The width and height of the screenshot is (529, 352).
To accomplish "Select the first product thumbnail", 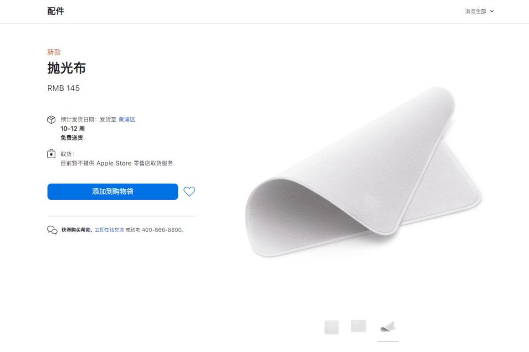I will 331,327.
